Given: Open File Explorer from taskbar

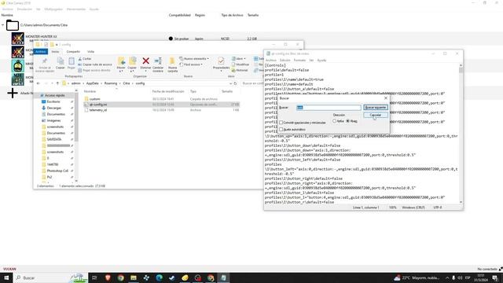Looking at the screenshot, I should (x=134, y=277).
